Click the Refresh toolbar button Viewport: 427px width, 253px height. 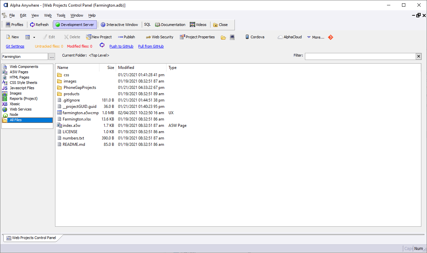[39, 25]
